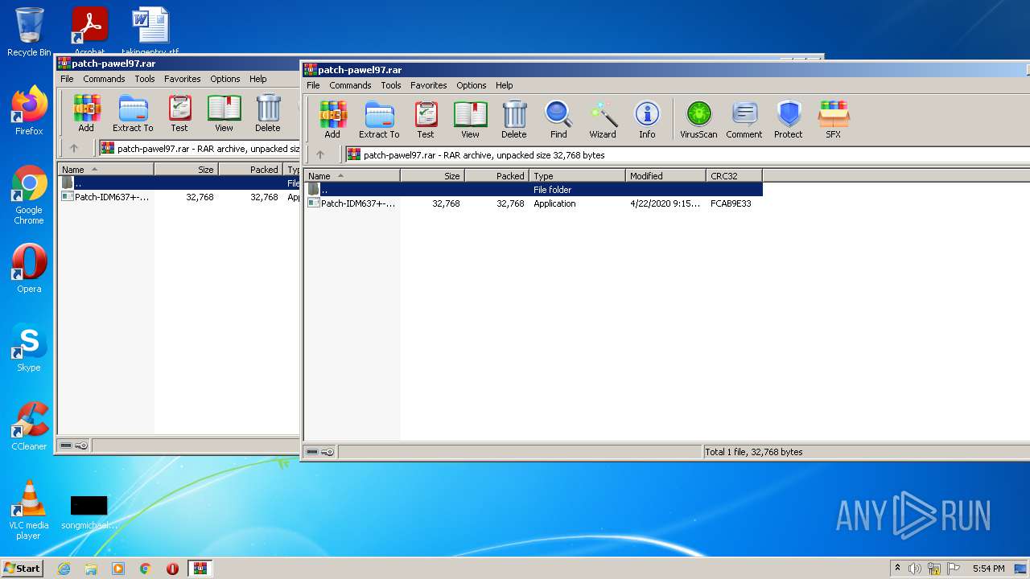Open CCleaner desktop shortcut
1030x579 pixels.
click(x=29, y=426)
